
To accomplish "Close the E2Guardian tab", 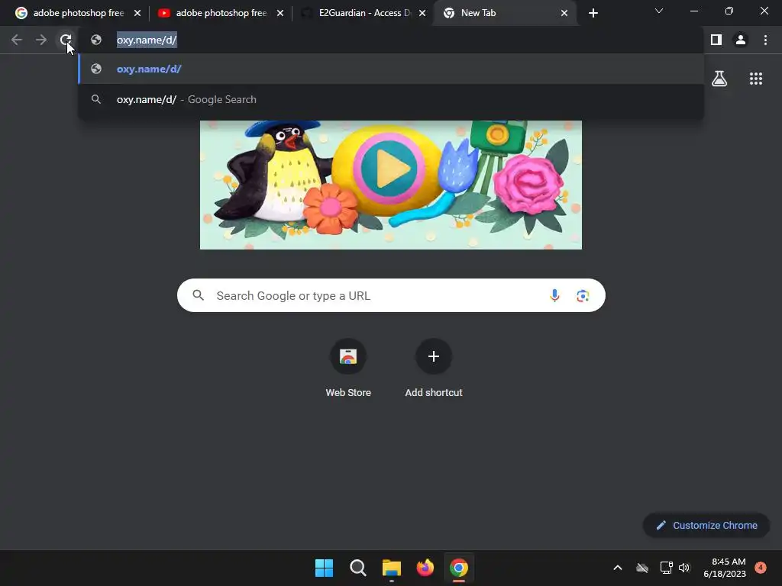I will tap(422, 13).
